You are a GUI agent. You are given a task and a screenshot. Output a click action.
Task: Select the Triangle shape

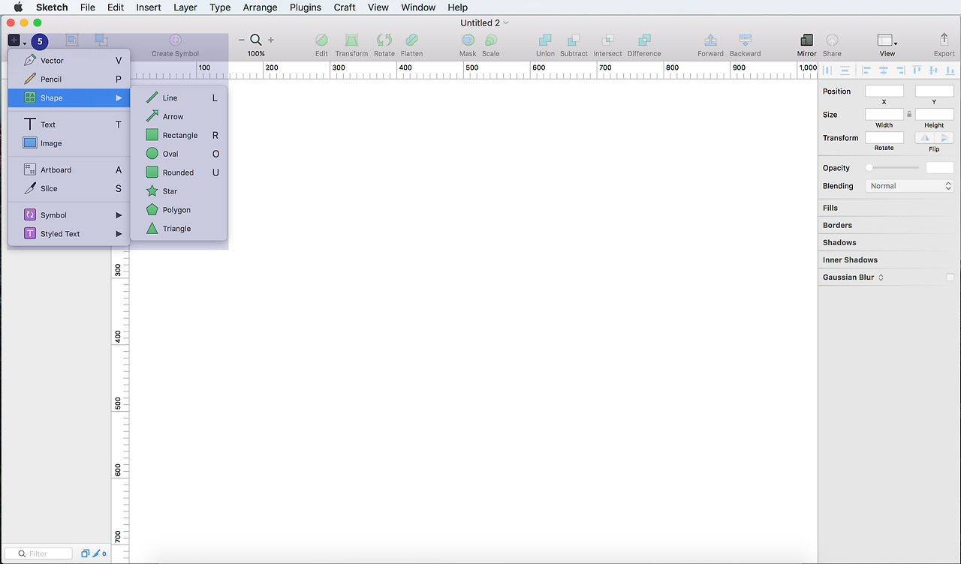point(179,229)
